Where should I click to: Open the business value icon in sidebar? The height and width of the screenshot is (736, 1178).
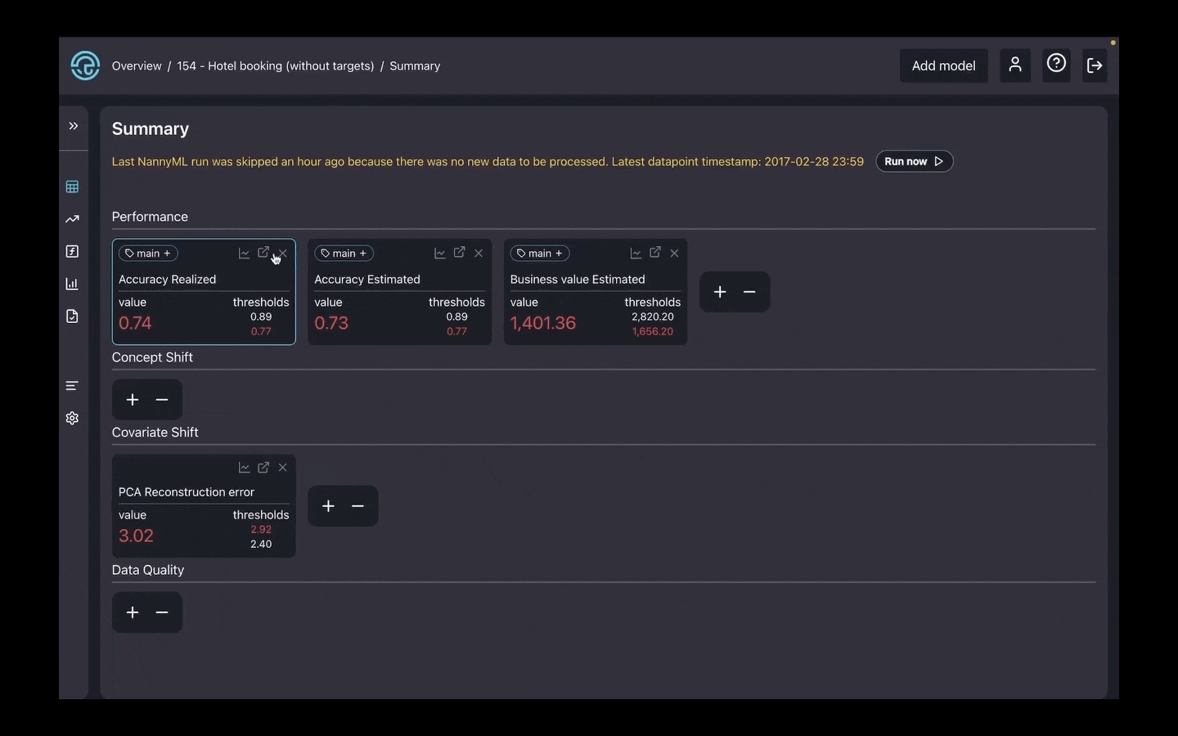tap(72, 252)
